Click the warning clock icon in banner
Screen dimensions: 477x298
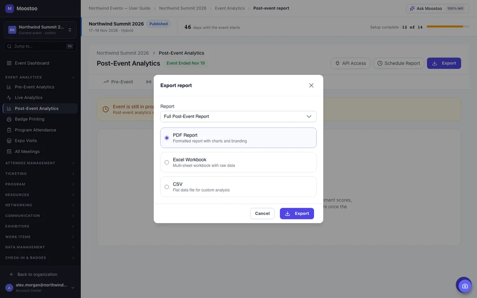[x=106, y=109]
